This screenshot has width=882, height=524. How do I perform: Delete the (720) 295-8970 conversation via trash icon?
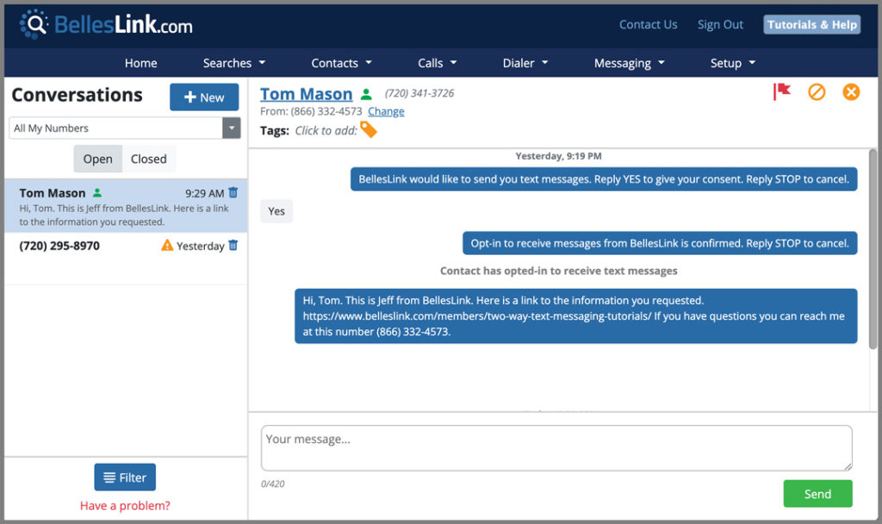click(x=233, y=246)
